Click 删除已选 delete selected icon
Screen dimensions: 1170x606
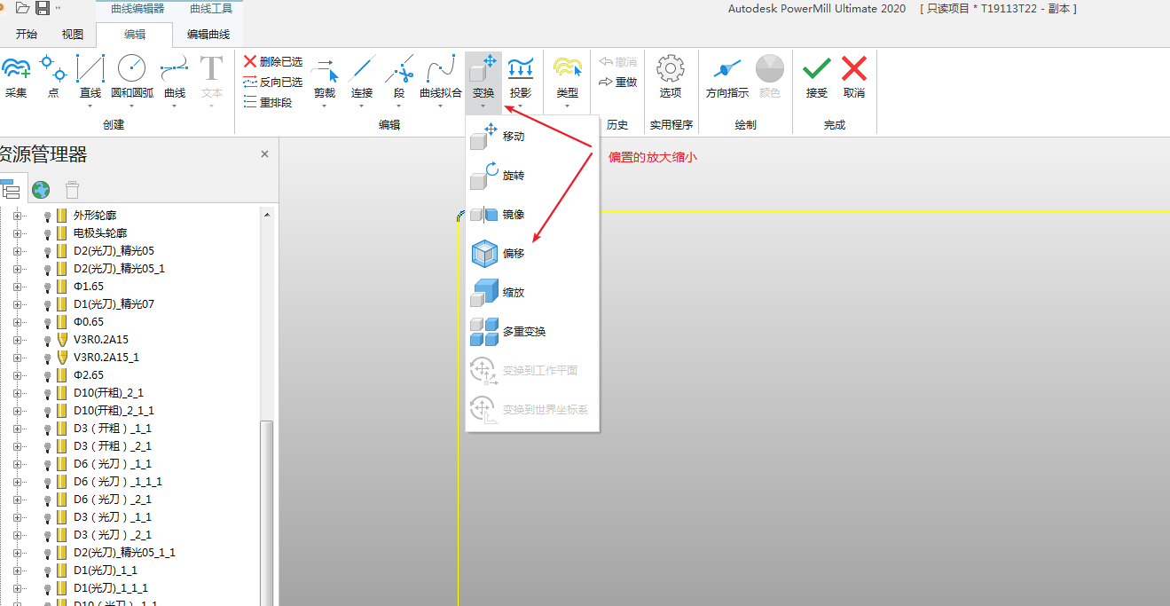pos(250,62)
